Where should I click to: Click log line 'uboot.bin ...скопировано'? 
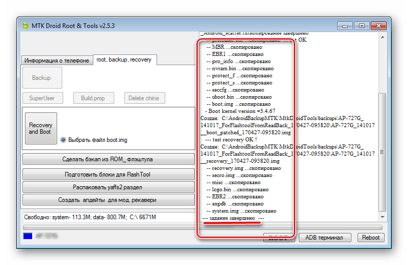pos(239,97)
